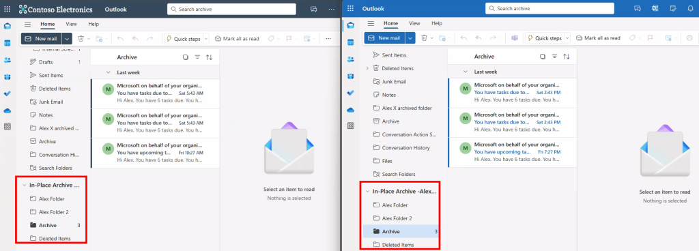
Task: Open the Help tab in the Contoso window
Action: click(x=94, y=24)
